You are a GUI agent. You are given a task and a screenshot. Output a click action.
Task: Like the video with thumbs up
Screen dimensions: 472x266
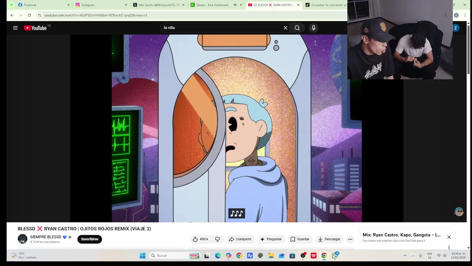pos(200,239)
